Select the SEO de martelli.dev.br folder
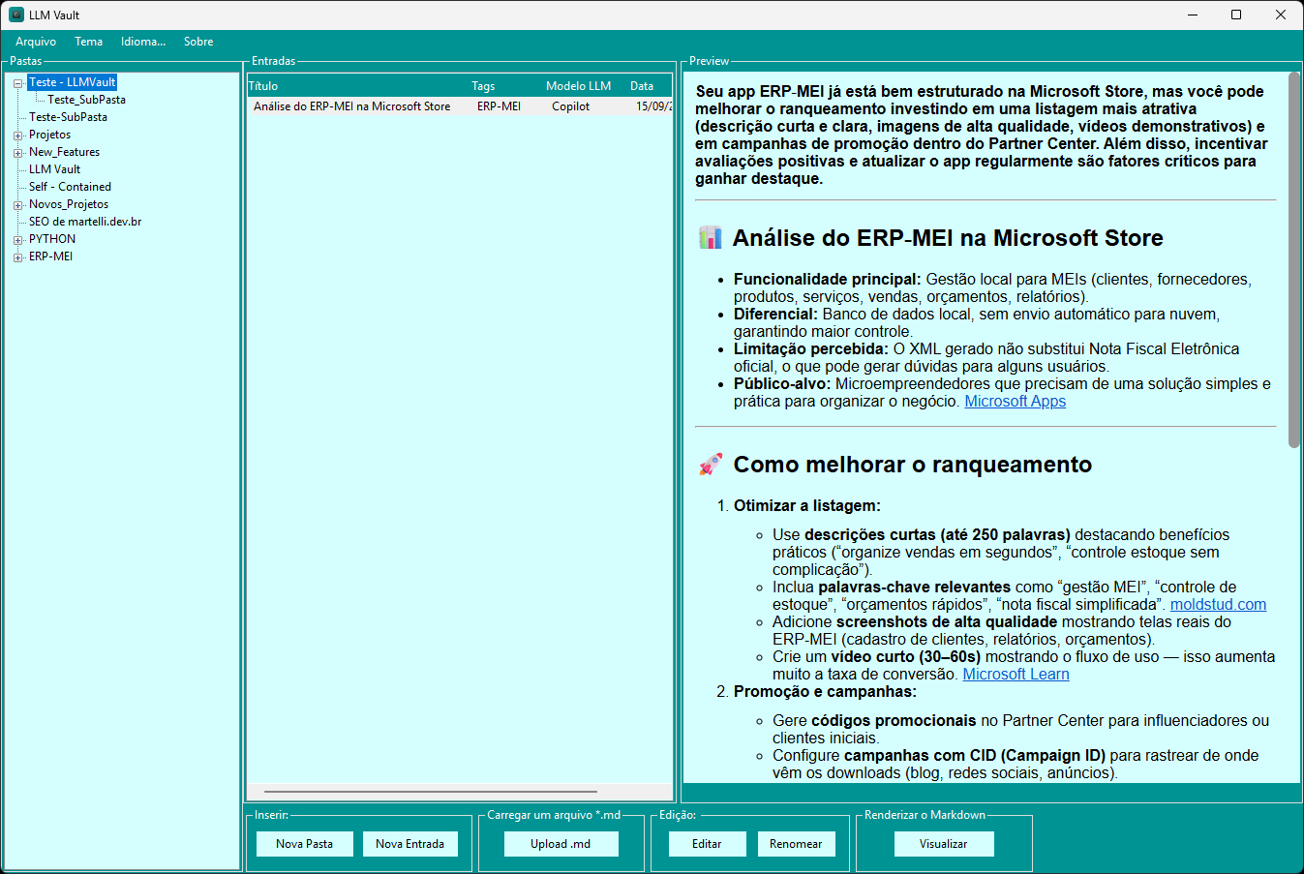Screen dimensions: 1304x874 point(85,222)
